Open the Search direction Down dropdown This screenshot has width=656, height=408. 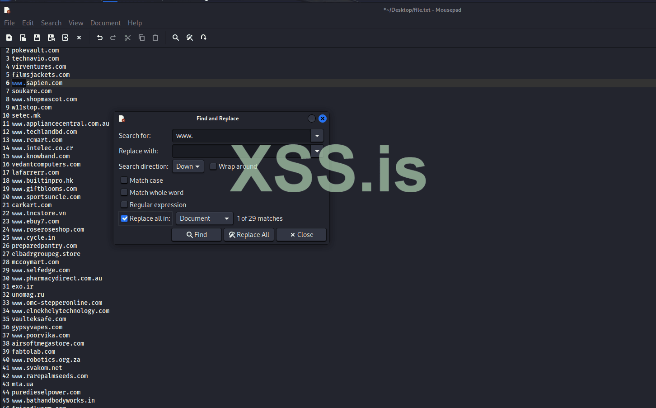[x=188, y=166]
